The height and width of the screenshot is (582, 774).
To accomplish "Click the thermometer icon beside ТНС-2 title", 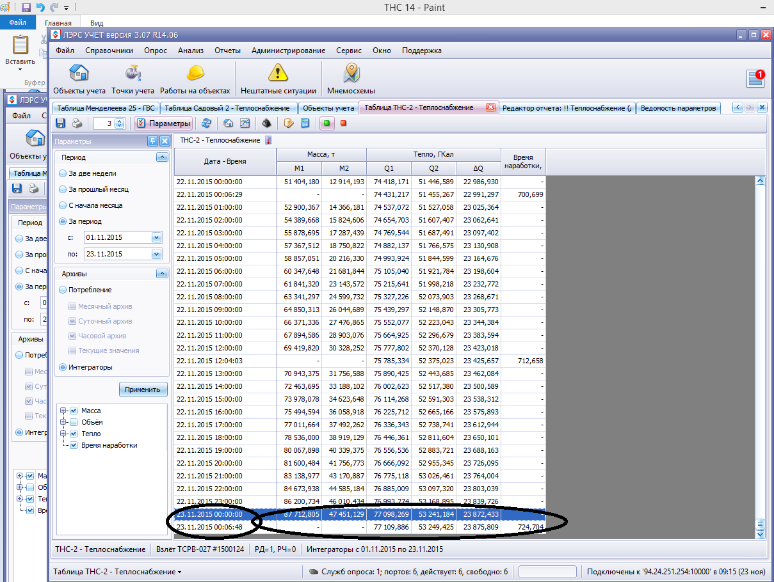I will tap(269, 140).
